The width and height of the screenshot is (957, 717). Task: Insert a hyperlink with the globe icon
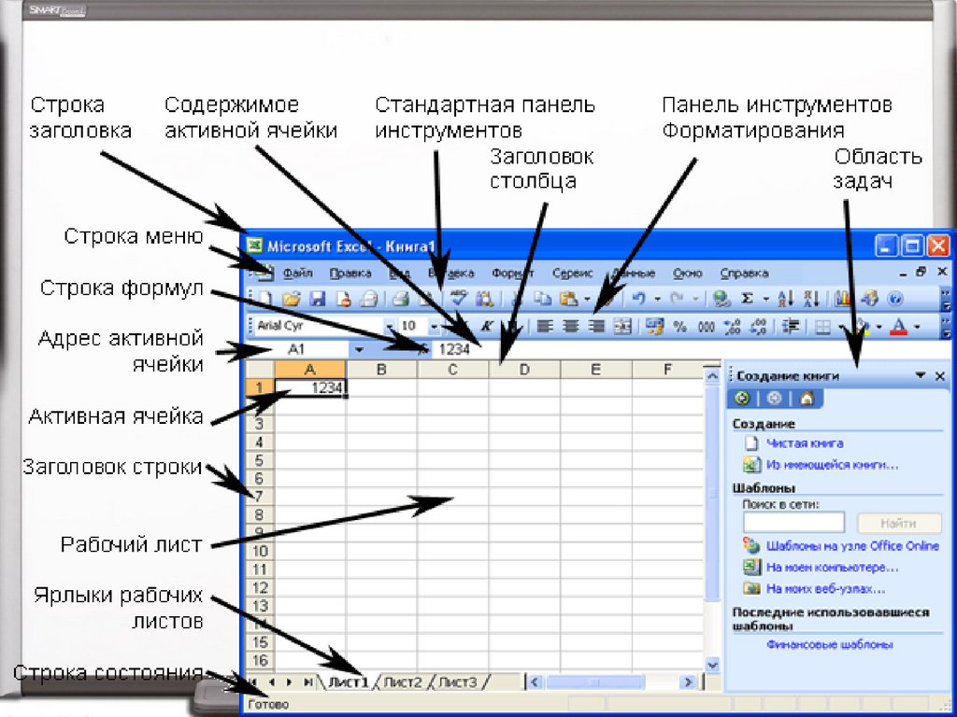click(722, 299)
